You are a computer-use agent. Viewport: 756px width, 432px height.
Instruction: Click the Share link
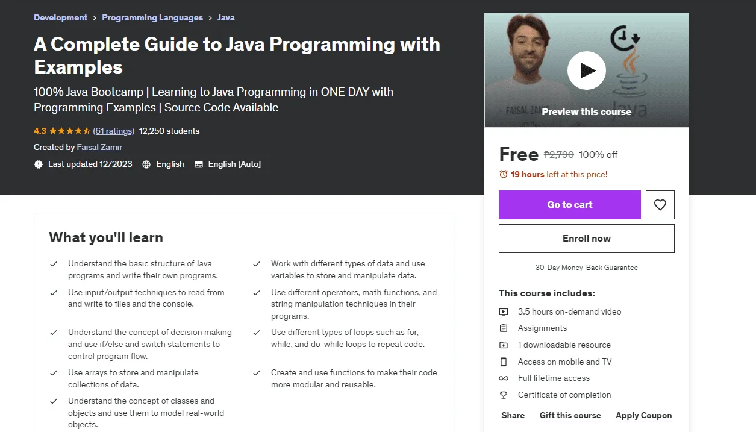pos(513,415)
